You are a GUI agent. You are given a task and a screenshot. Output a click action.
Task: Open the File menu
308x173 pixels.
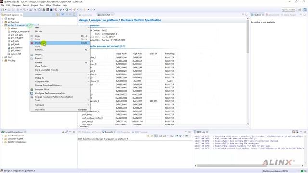point(2,5)
